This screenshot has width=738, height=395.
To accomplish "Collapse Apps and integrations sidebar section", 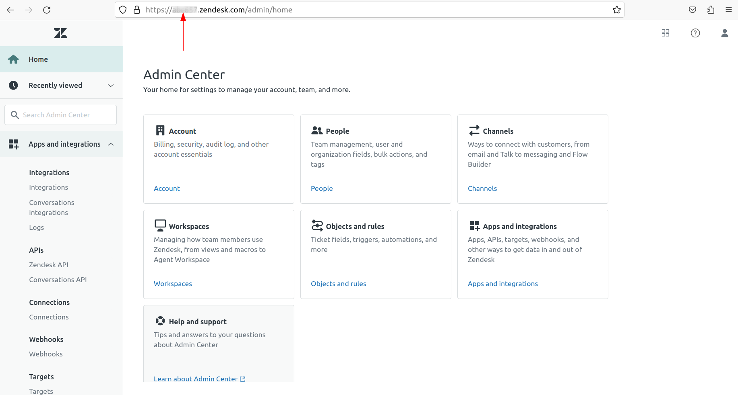I will pyautogui.click(x=111, y=144).
